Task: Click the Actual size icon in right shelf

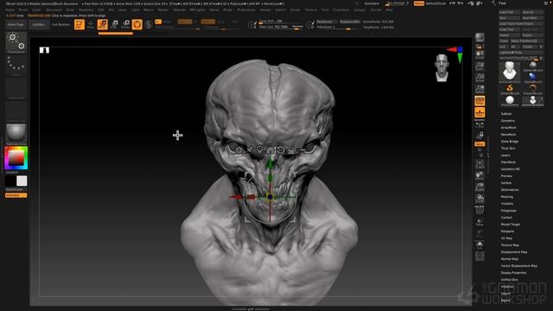Action: 480,78
